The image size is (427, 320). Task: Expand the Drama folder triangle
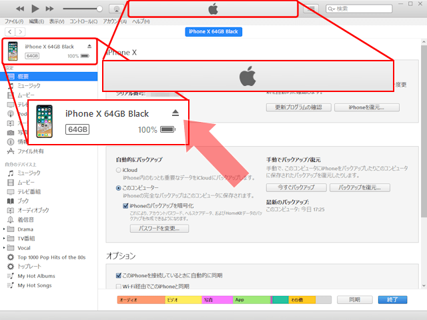4,229
